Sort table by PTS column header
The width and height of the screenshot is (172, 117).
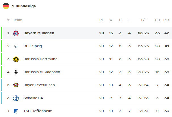click(167, 20)
